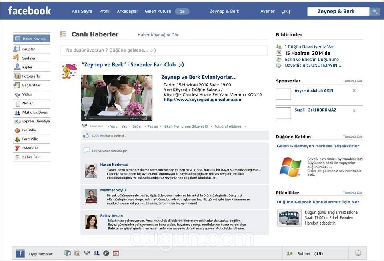Image resolution: width=384 pixels, height=261 pixels.
Task: Open the FarmVille sidebar icon
Action: (x=17, y=139)
